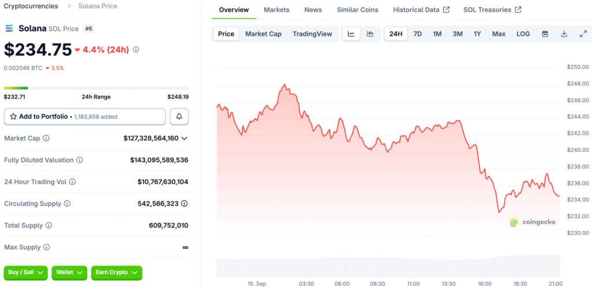Click the 609,752,010 total supply value
This screenshot has width=592, height=288.
(169, 226)
